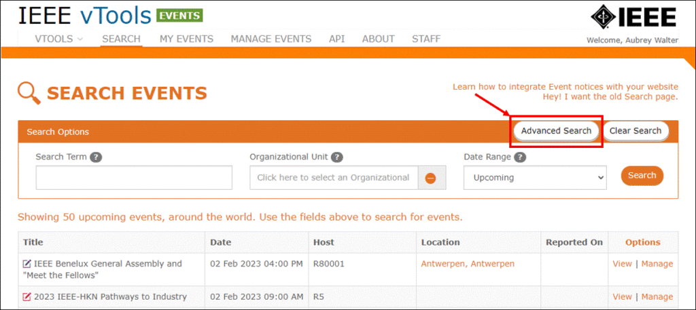Go to the SEARCH tab
Viewport: 696px width, 310px height.
point(121,39)
